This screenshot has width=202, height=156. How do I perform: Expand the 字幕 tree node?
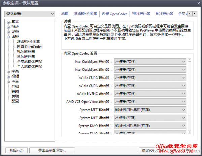pyautogui.click(x=8, y=72)
